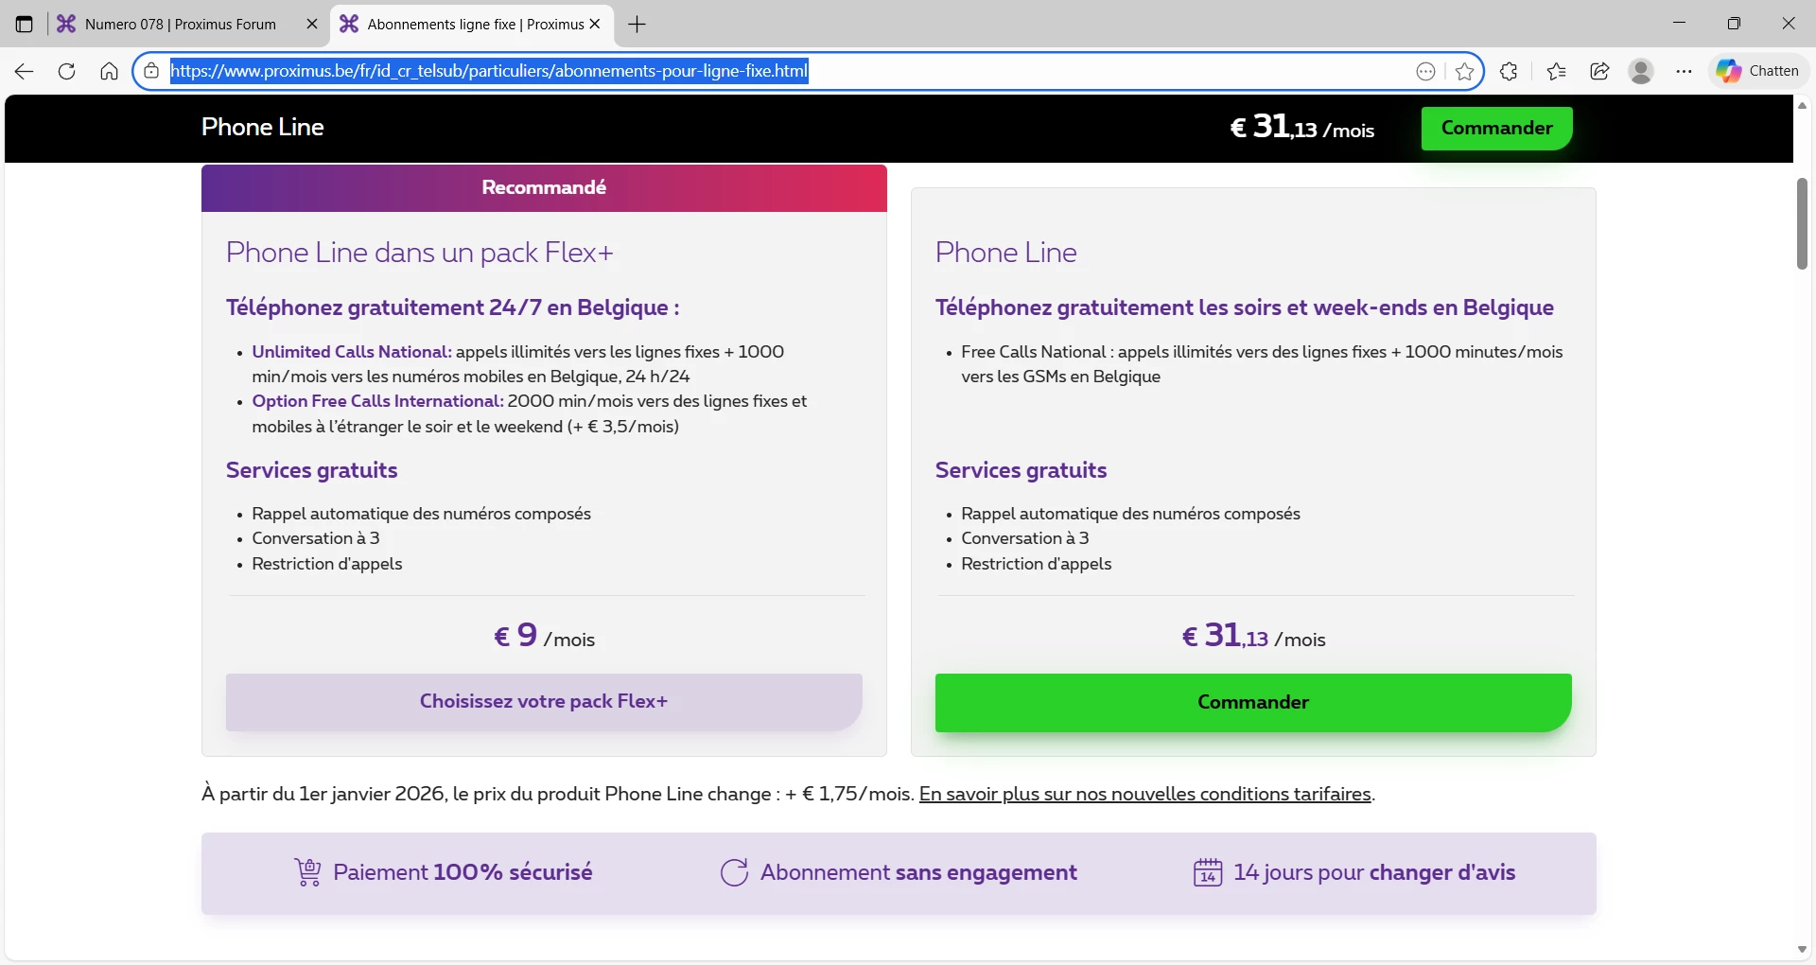Click Services gratuits heading in Flex+ card
The width and height of the screenshot is (1816, 965).
pyautogui.click(x=311, y=470)
